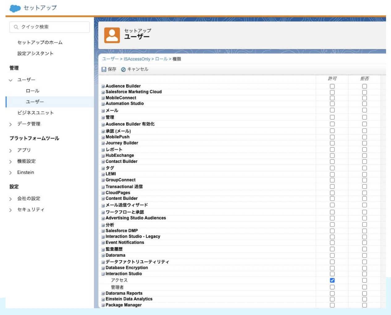
Task: Click the 許可 column header
Action: [332, 78]
